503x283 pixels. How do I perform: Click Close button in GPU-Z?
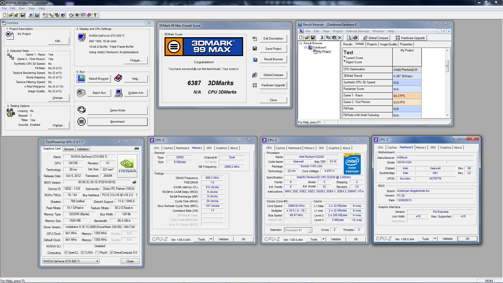[x=130, y=261]
